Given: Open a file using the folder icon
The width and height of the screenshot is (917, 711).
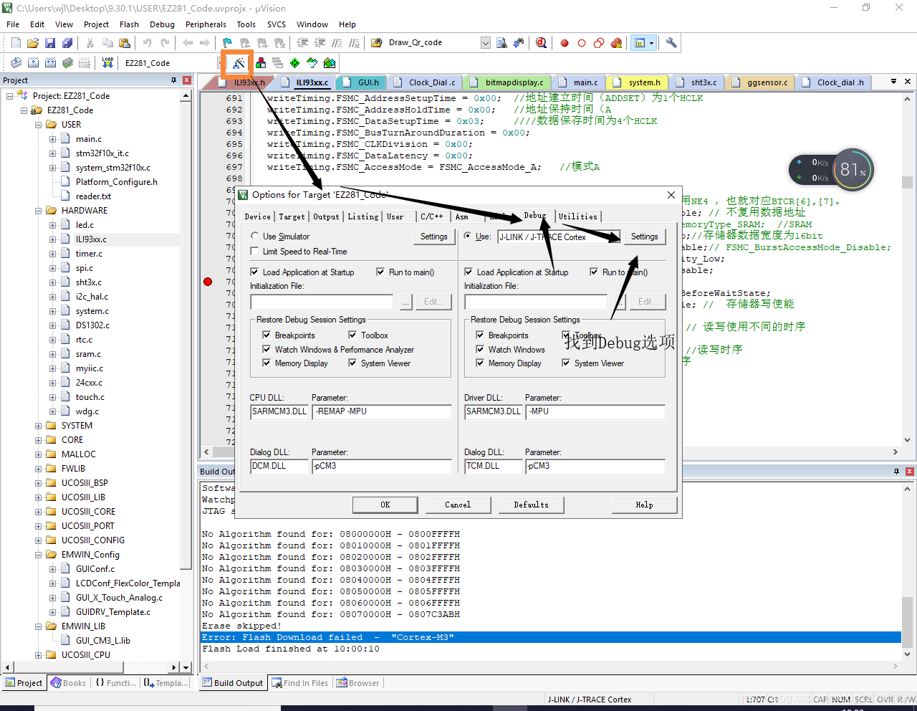Looking at the screenshot, I should click(33, 43).
